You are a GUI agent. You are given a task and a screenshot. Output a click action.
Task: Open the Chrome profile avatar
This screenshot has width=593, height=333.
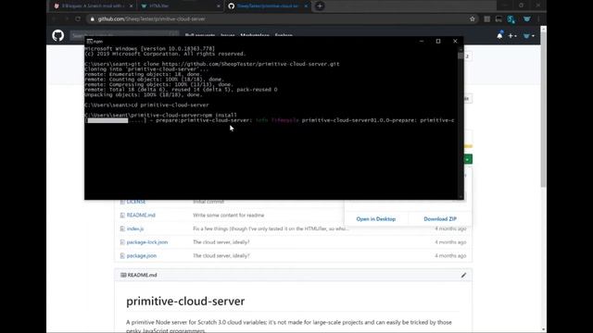coord(527,18)
